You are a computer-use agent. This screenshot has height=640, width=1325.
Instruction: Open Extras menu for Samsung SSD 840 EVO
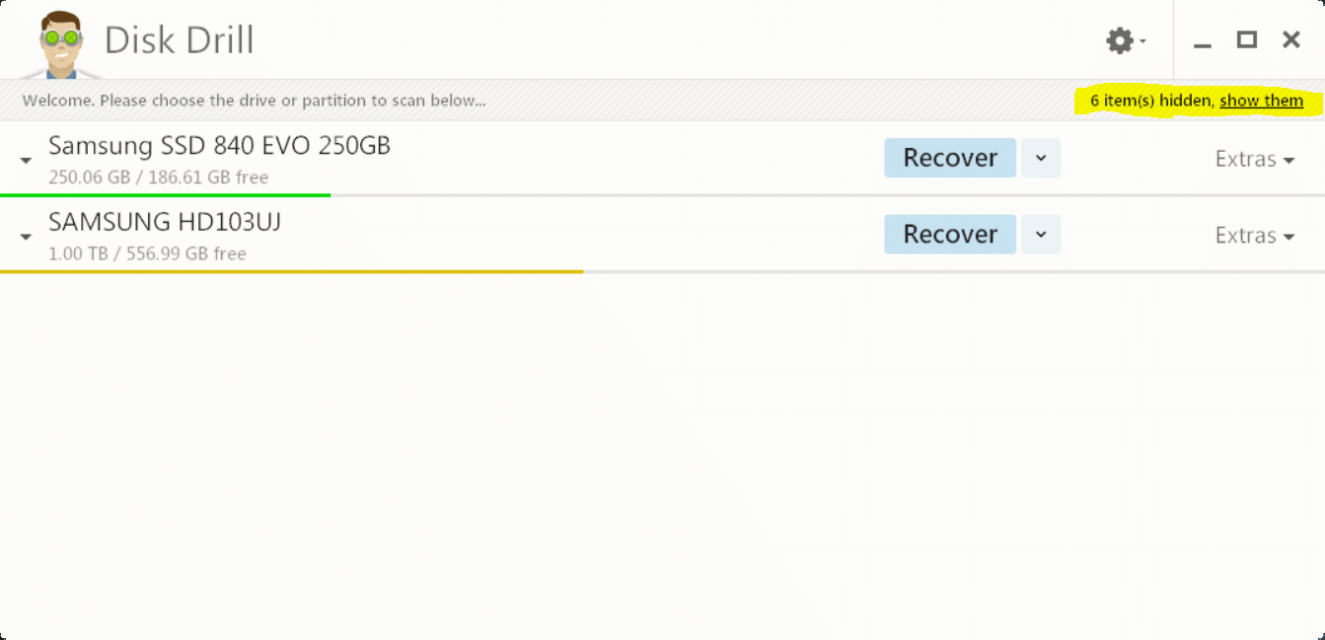pyautogui.click(x=1254, y=159)
